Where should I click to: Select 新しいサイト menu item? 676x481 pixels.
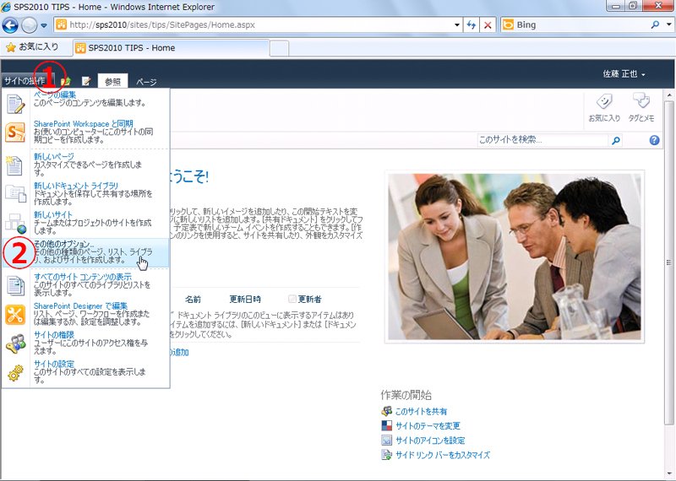pos(86,222)
